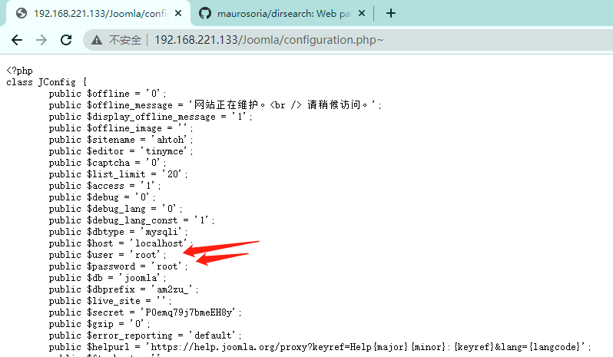The width and height of the screenshot is (613, 357).
Task: Click the '<?php' opening tag text
Action: tap(19, 71)
